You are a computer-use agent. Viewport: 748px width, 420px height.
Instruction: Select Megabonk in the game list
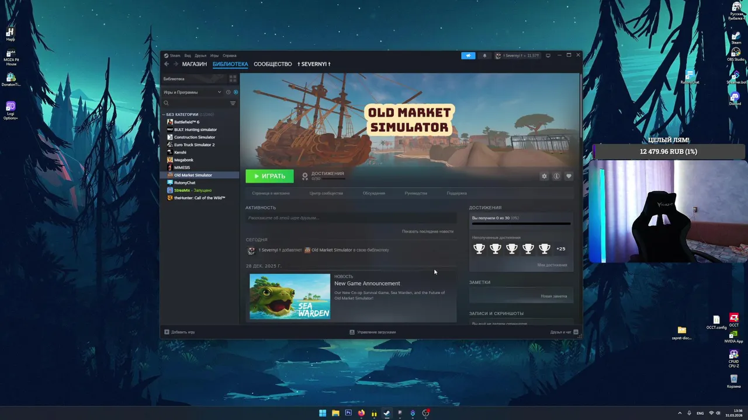click(x=183, y=160)
